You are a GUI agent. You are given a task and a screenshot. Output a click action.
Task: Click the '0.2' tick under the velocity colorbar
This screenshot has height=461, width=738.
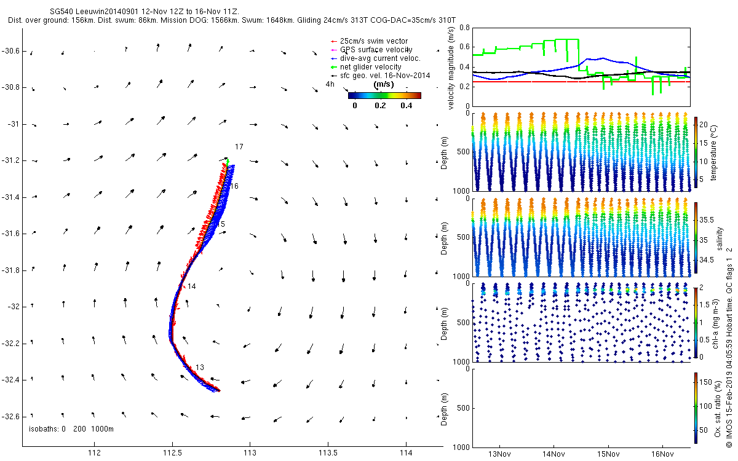[380, 105]
